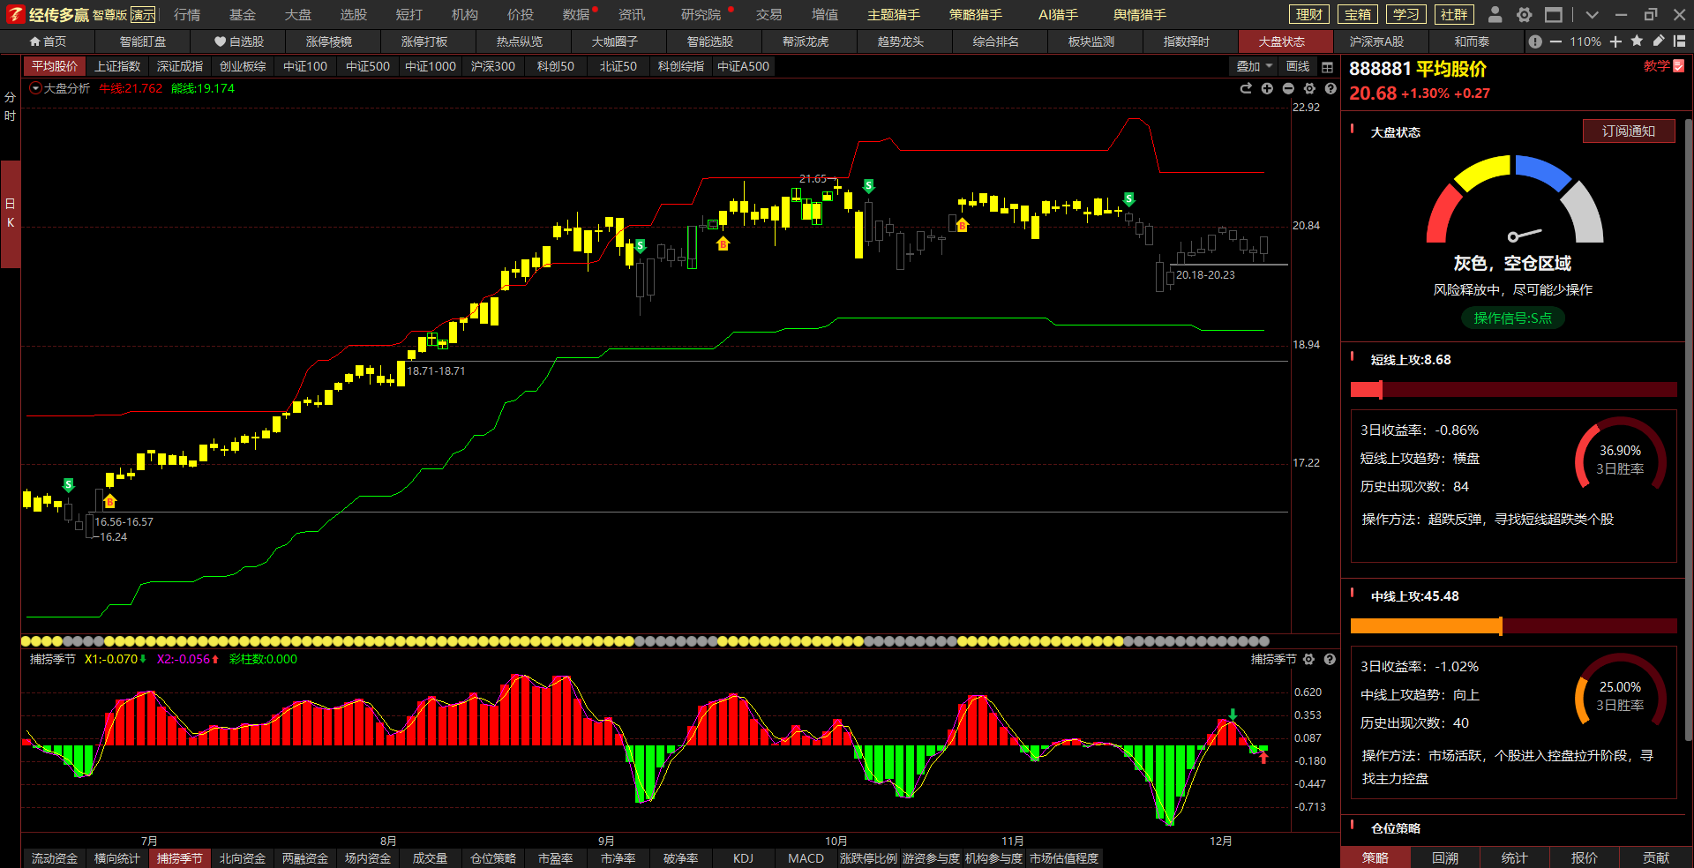Click the main chart zoom-out minus icon
This screenshot has height=868, width=1694.
1288,89
